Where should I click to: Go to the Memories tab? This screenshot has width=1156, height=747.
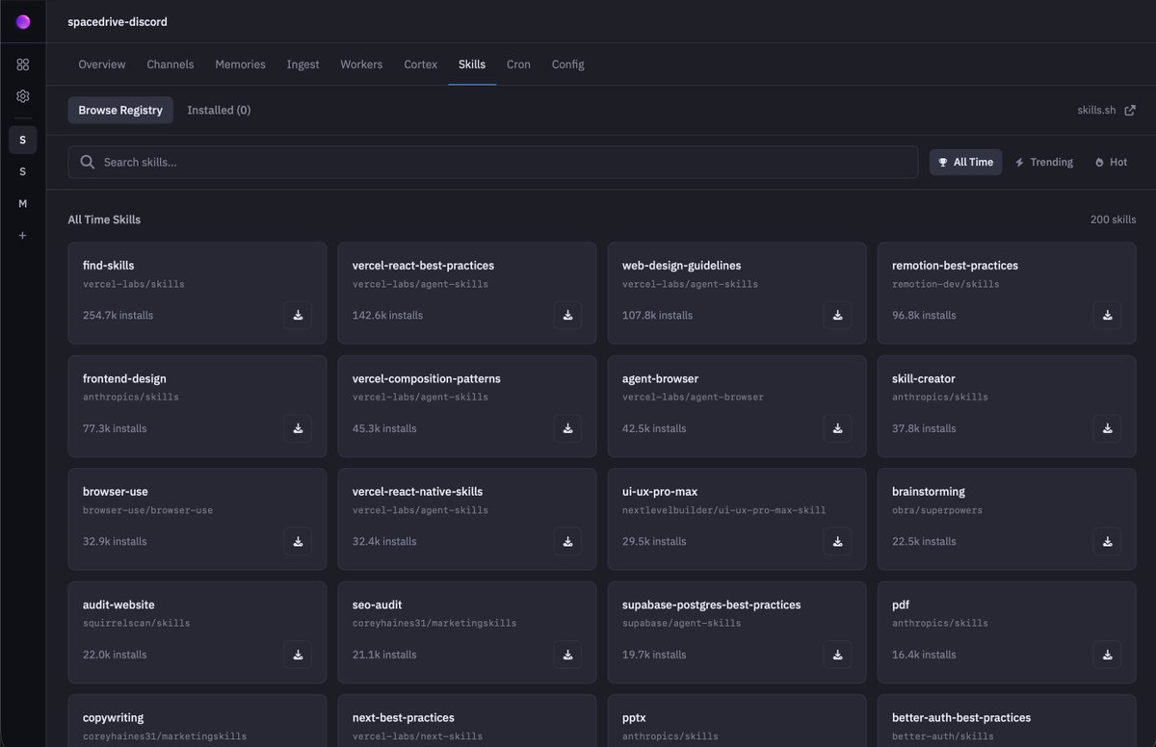240,64
